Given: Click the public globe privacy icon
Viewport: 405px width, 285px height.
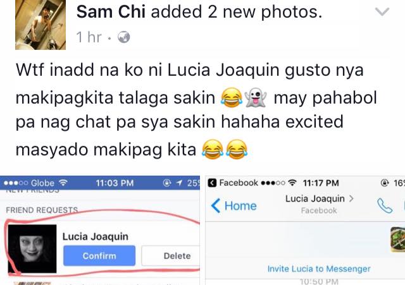Looking at the screenshot, I should click(124, 37).
